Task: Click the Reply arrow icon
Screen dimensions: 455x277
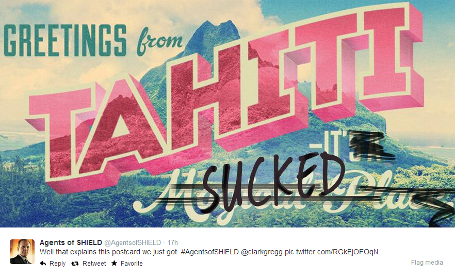Action: (x=43, y=264)
